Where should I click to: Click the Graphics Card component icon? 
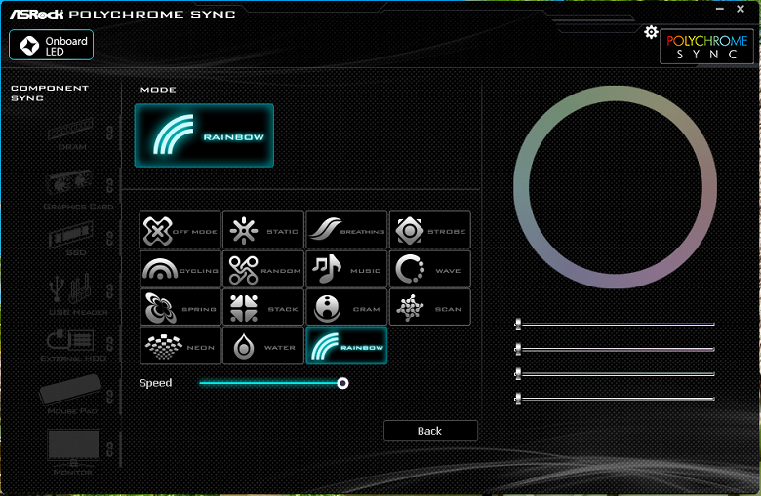[x=69, y=184]
